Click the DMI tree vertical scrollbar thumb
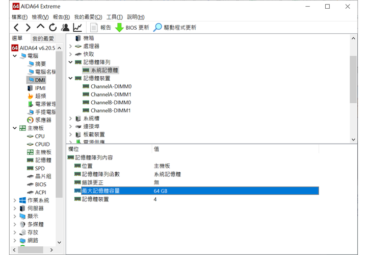 coord(353,79)
